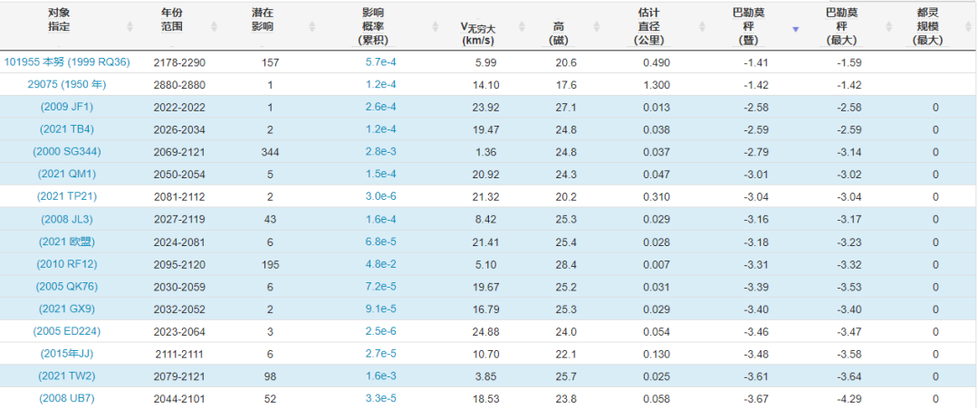Click impact probability 2.5e-6
The height and width of the screenshot is (408, 978).
point(380,331)
